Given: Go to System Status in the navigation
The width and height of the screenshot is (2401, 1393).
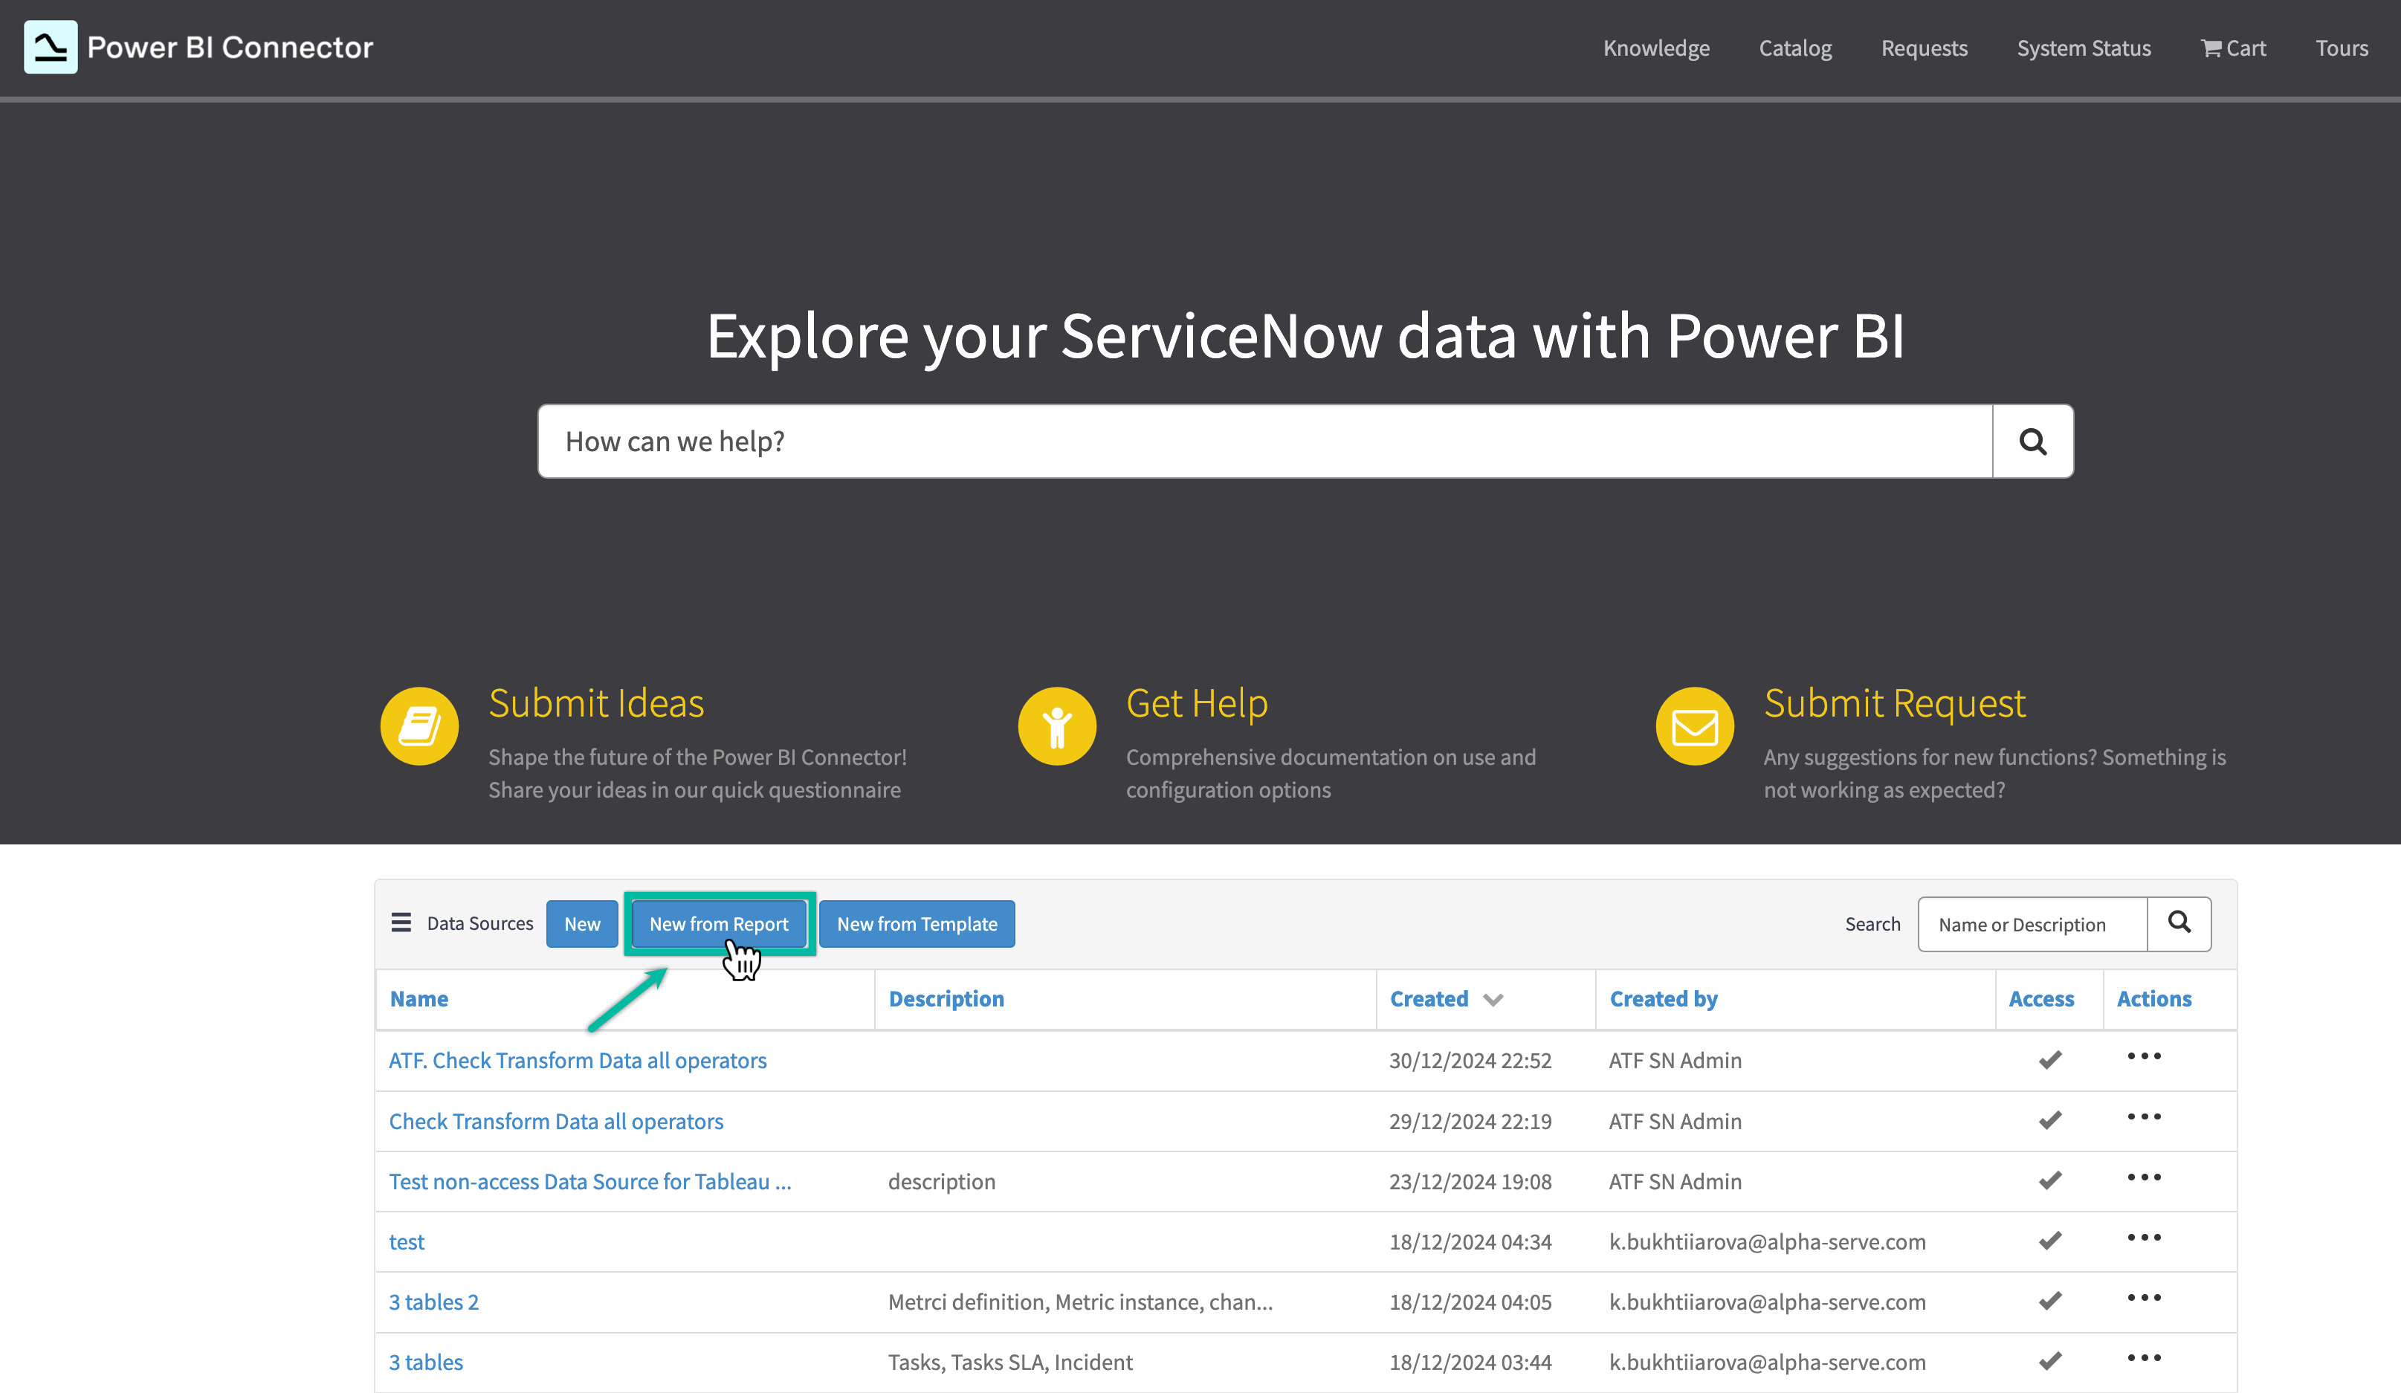Looking at the screenshot, I should [x=2083, y=48].
